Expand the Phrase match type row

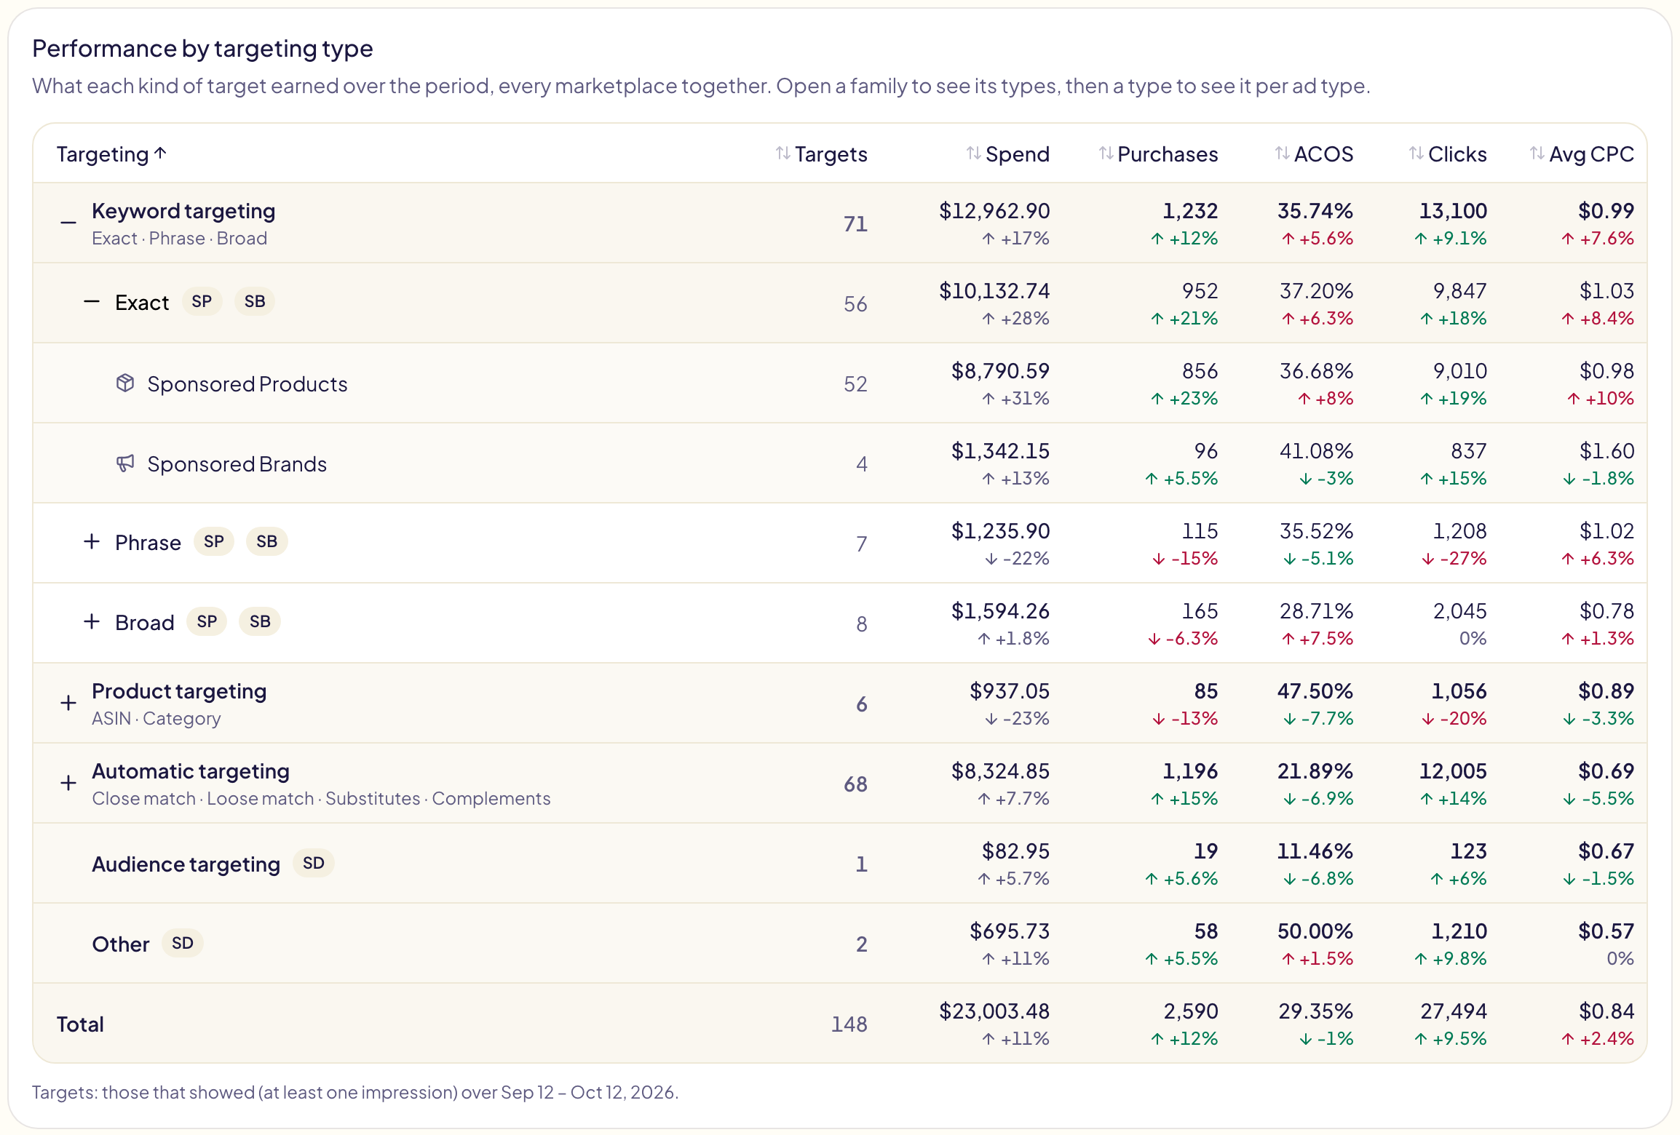click(92, 541)
